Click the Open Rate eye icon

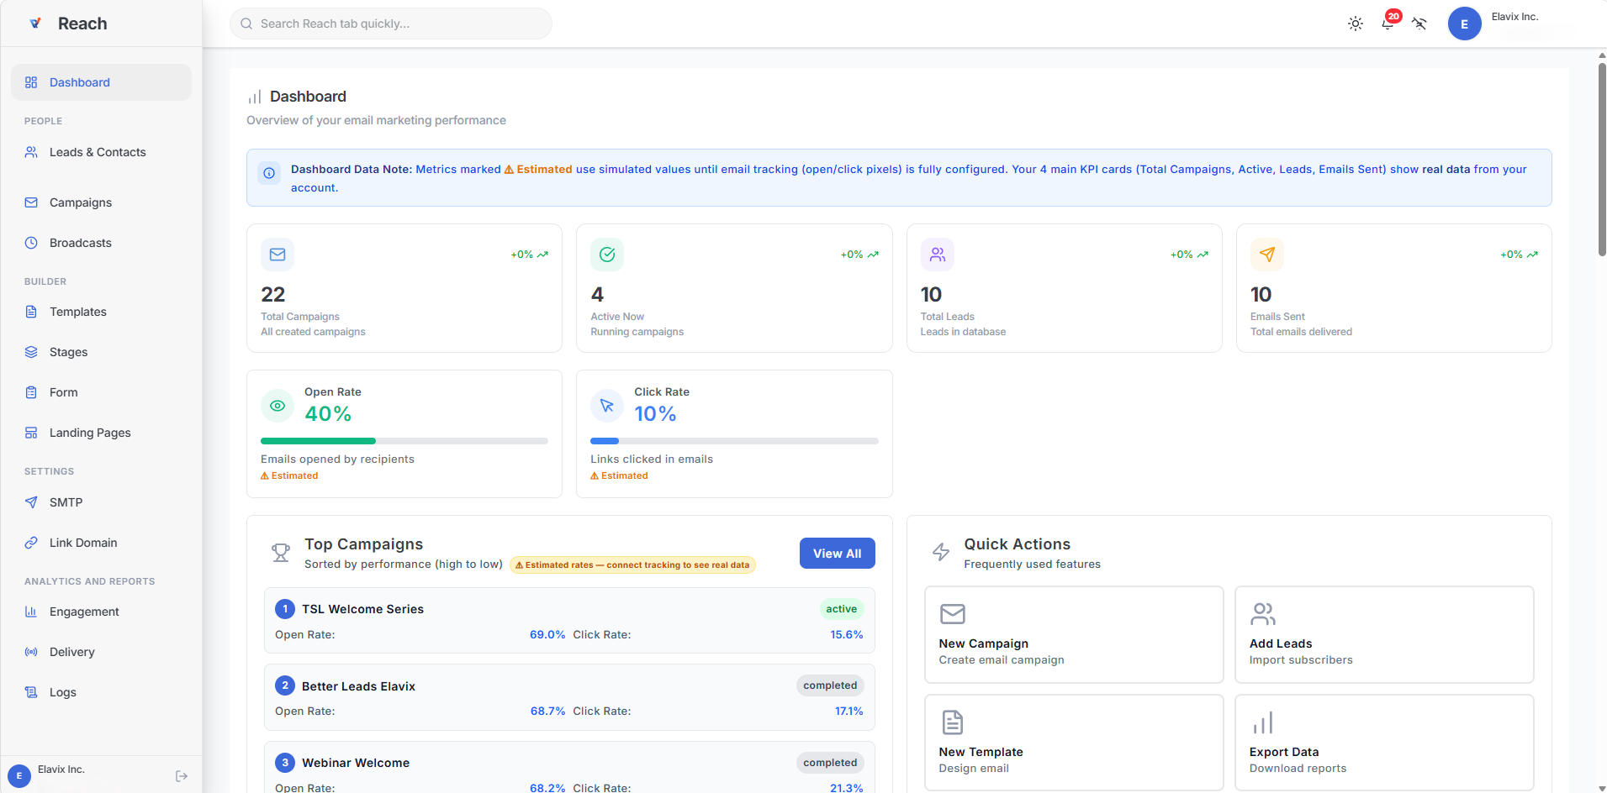click(278, 406)
